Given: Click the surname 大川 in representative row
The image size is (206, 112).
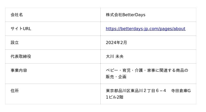Looking at the screenshot, I should (110, 57).
